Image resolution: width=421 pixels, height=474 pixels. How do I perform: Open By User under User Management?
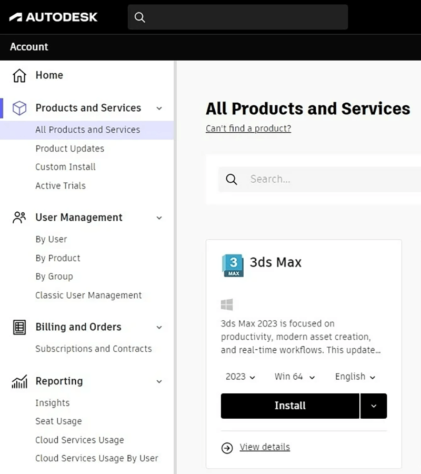coord(51,240)
